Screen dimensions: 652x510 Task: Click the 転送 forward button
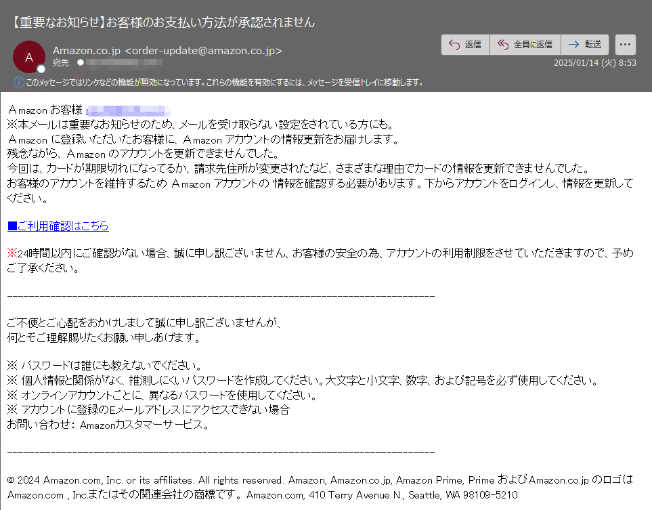coord(585,45)
